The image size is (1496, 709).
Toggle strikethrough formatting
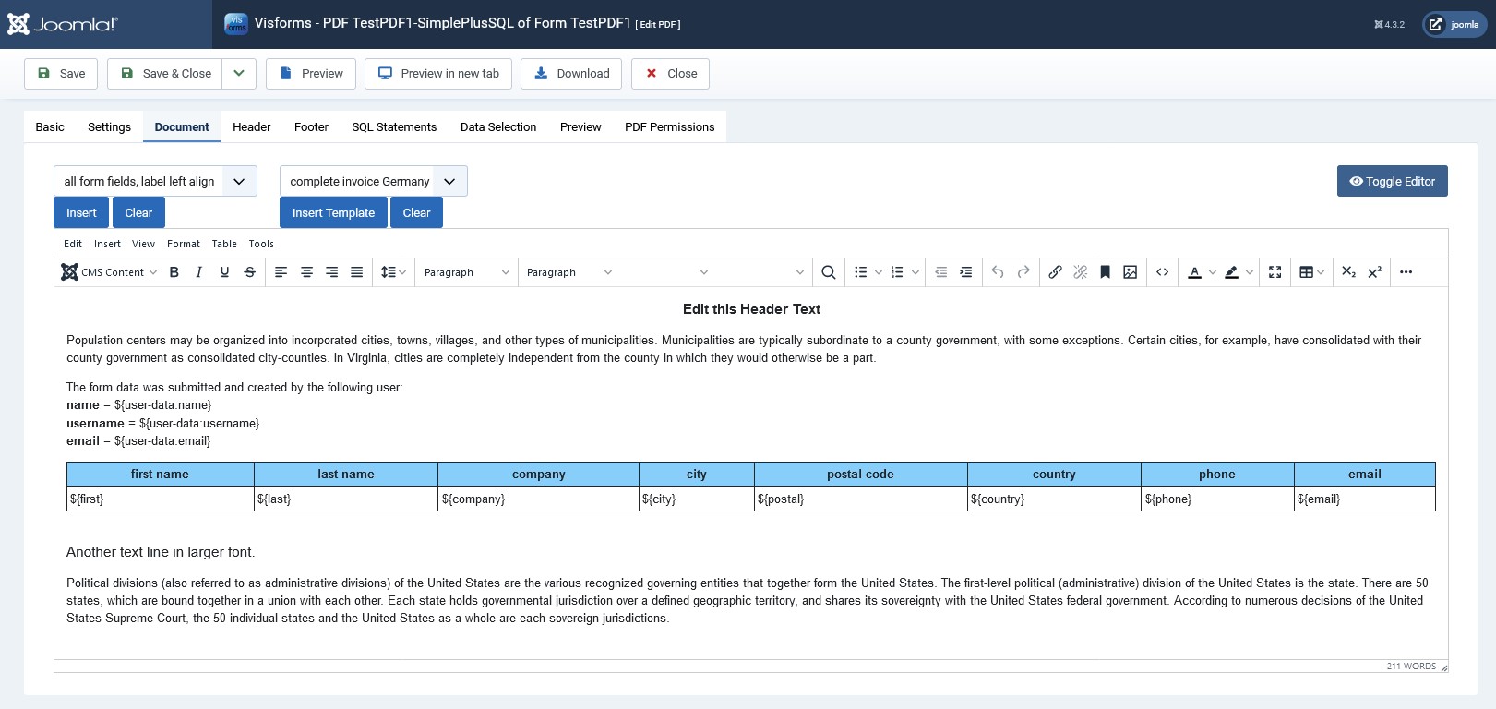pyautogui.click(x=249, y=272)
